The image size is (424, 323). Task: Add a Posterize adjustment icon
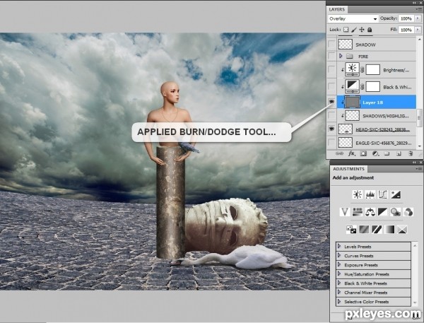pos(364,230)
